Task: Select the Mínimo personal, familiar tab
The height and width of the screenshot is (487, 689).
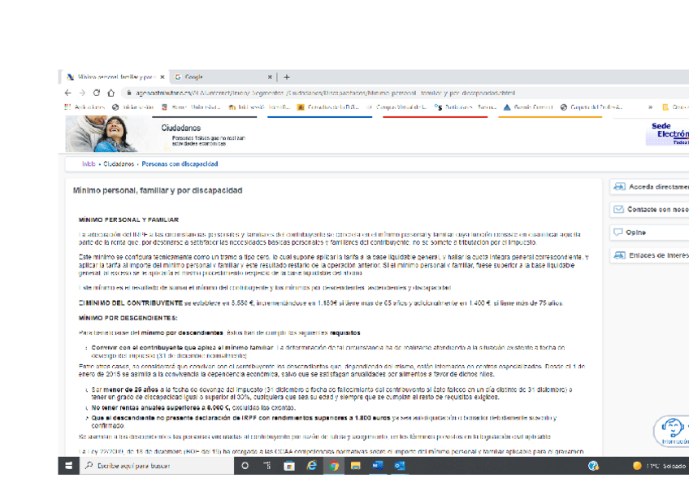Action: click(x=115, y=77)
